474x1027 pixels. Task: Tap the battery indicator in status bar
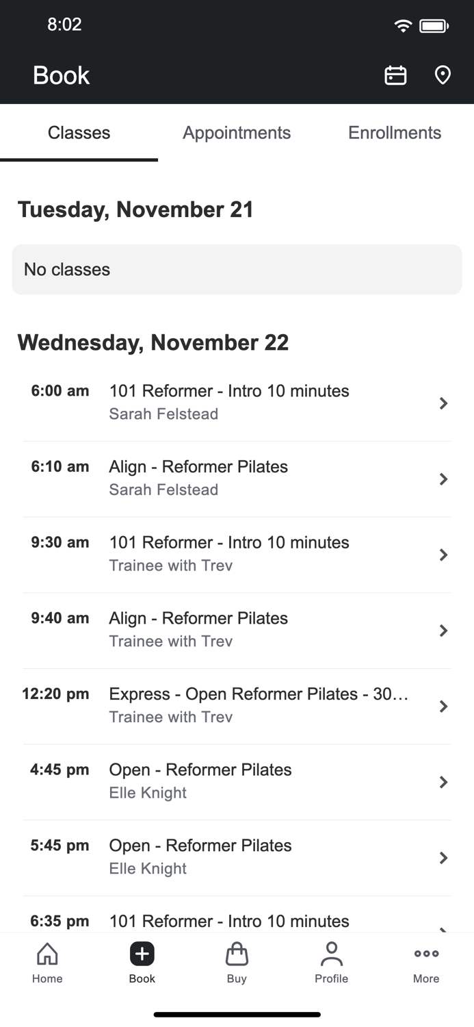coord(434,25)
